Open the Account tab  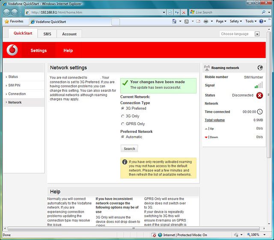(69, 34)
